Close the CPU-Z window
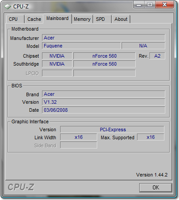 click(x=164, y=5)
